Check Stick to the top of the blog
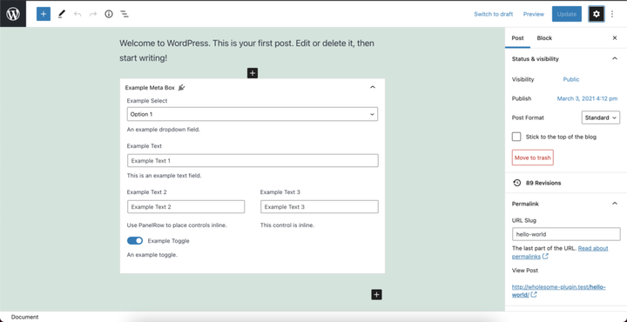The image size is (627, 322). (x=516, y=137)
